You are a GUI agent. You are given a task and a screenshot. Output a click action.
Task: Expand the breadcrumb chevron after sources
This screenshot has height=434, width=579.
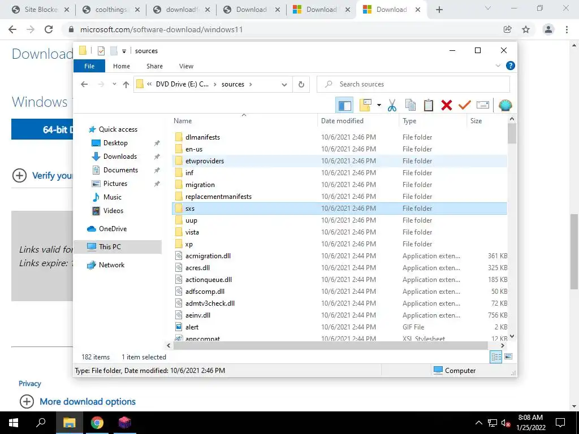click(250, 85)
